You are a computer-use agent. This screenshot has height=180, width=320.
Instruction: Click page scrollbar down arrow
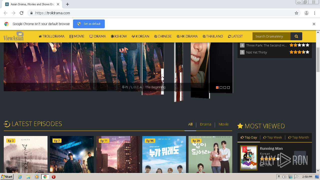(318, 171)
